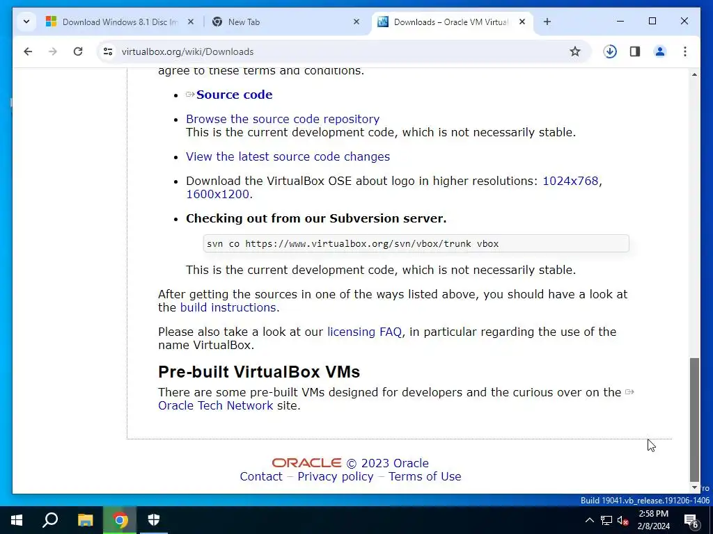The image size is (713, 534).
Task: Maximize the Chrome window
Action: pyautogui.click(x=652, y=21)
